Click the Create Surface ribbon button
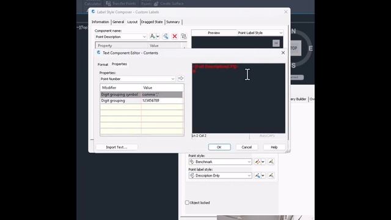This screenshot has width=391, height=220. pos(169,3)
